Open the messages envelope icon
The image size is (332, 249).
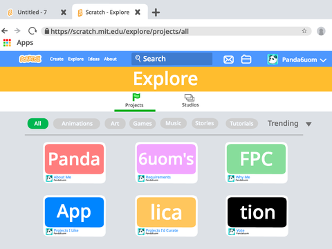228,59
